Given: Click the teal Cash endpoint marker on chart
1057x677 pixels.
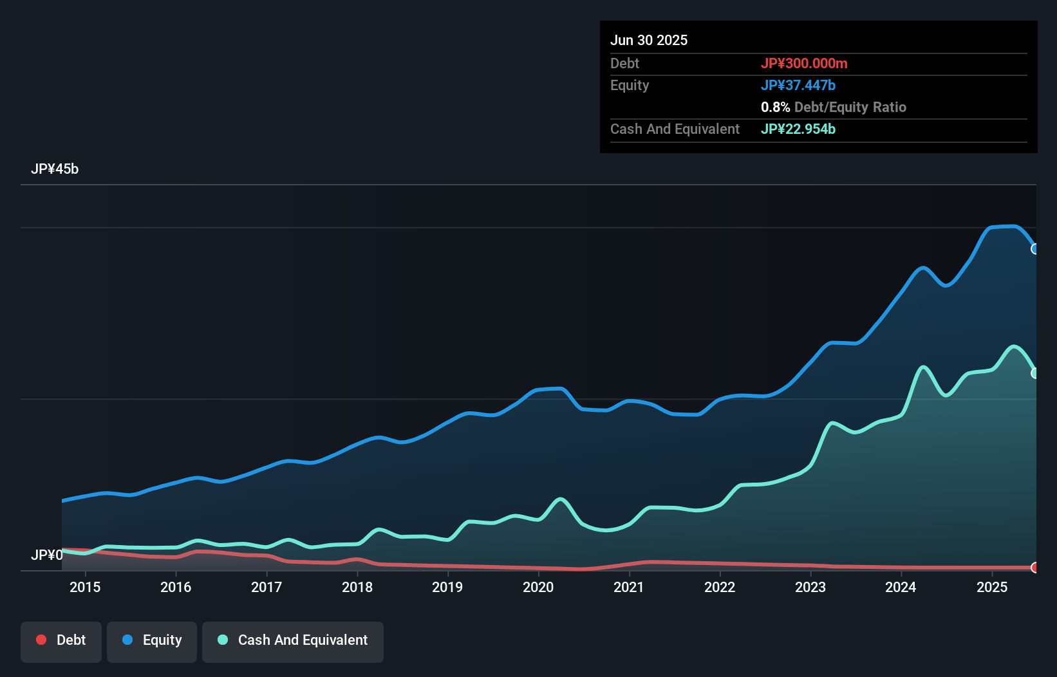Looking at the screenshot, I should 1035,372.
